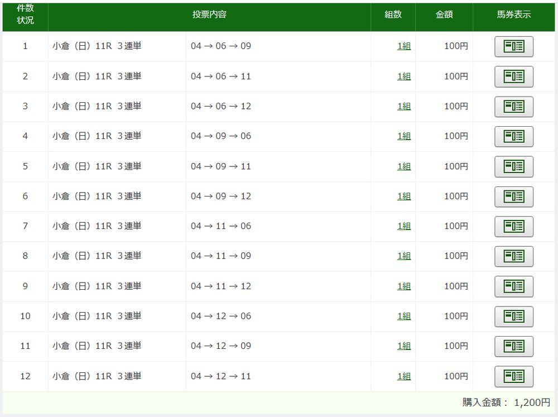Select bet combination 04 → 09 → 11
558x417 pixels.
pyautogui.click(x=221, y=166)
